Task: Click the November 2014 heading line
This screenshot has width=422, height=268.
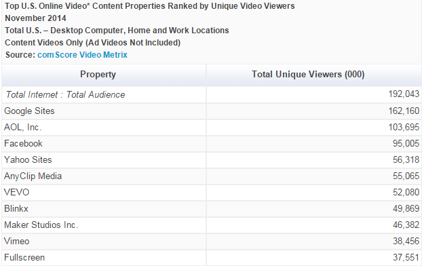Action: click(35, 18)
